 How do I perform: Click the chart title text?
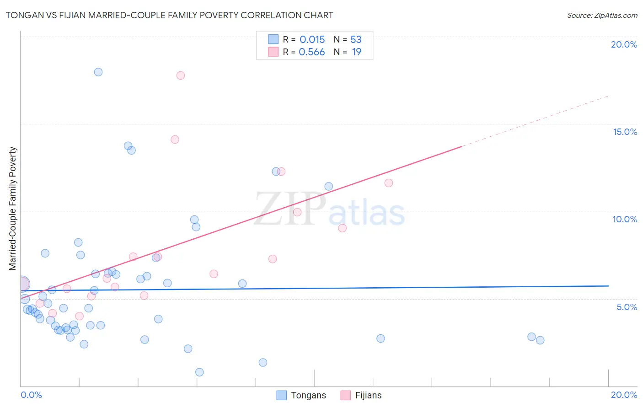click(x=169, y=15)
